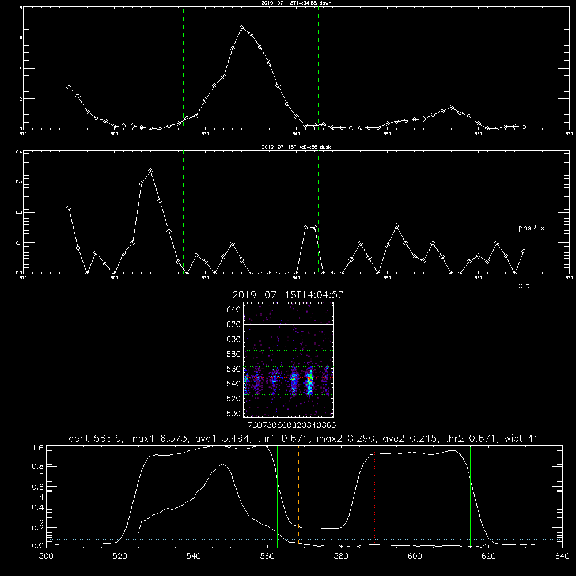Image resolution: width=576 pixels, height=576 pixels.
Task: Click the heatmap x-axis tick labels '760780800820840860'
Action: pyautogui.click(x=291, y=425)
